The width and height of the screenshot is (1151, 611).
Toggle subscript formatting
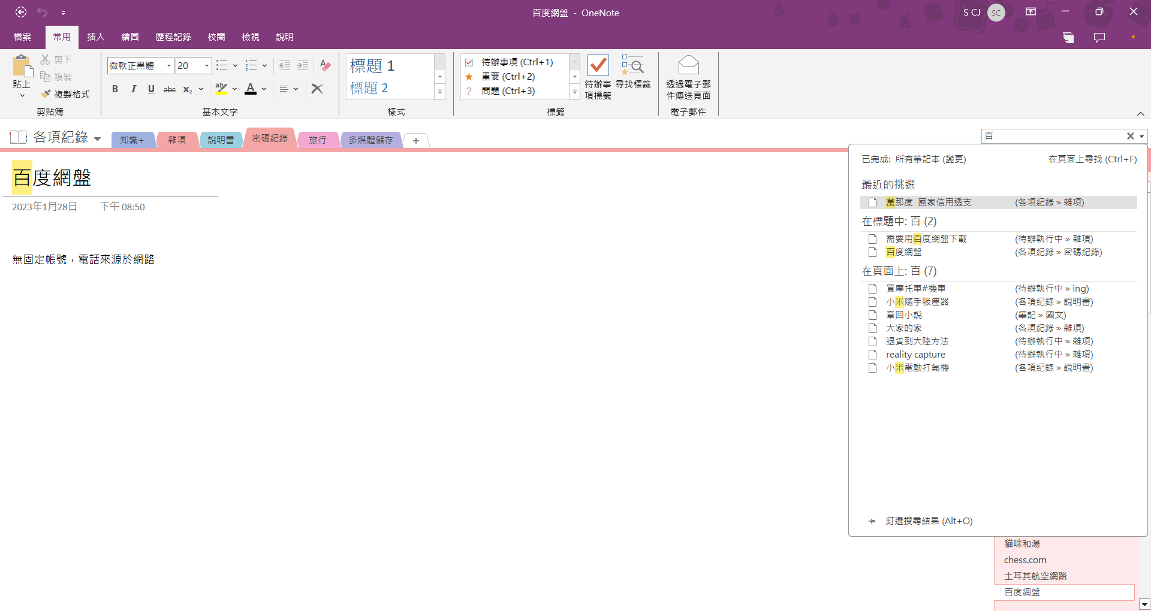click(x=188, y=89)
